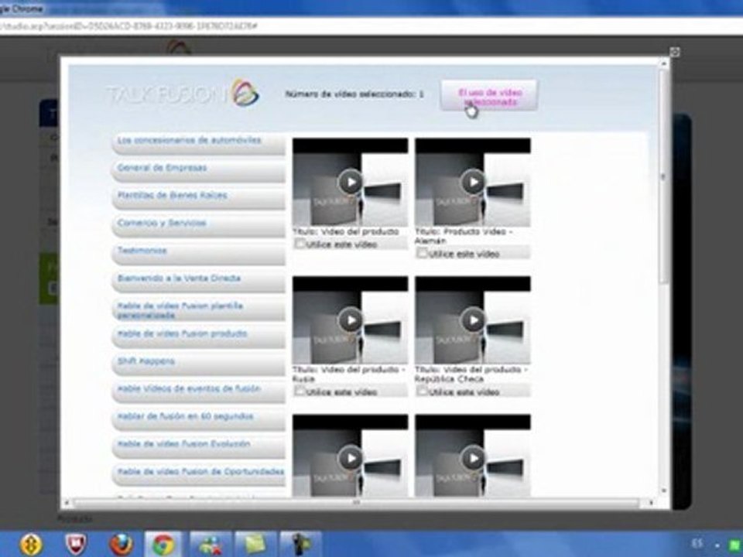The image size is (743, 557).
Task: Open the 'Shift Happens' category
Action: pos(199,364)
